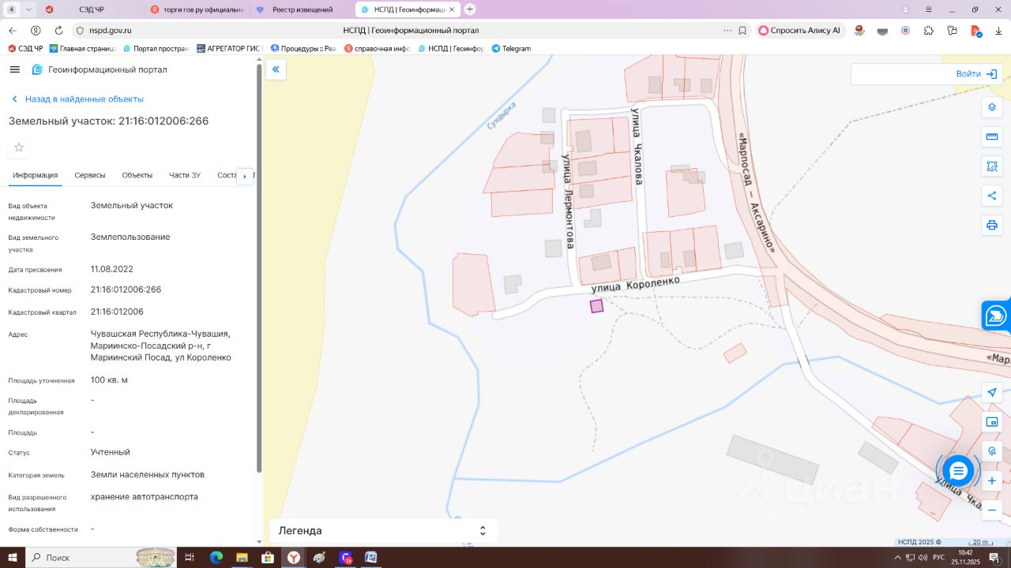
Task: Open the map layers tool
Action: click(992, 107)
